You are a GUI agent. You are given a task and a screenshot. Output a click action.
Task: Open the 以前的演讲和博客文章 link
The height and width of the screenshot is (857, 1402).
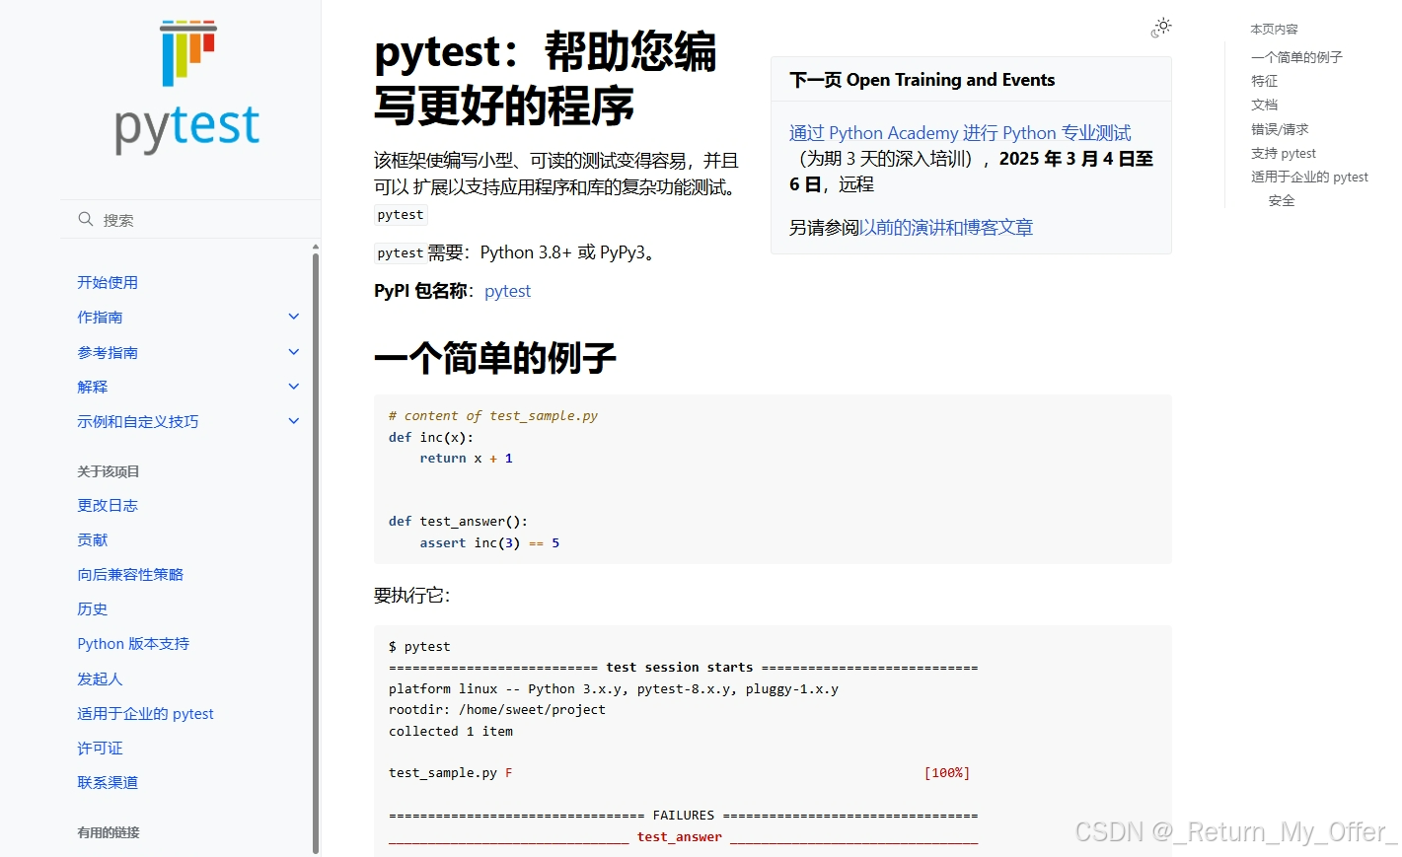[x=946, y=228]
